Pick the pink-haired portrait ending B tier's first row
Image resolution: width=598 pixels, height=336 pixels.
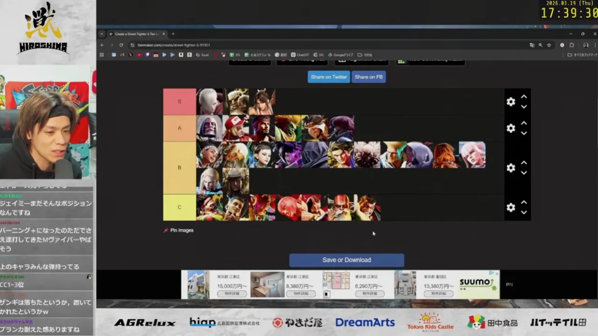pyautogui.click(x=472, y=155)
